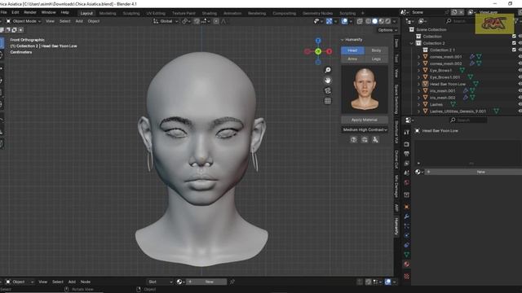Open the Texture properties checker tab
This screenshot has width=522, height=293.
click(x=406, y=276)
